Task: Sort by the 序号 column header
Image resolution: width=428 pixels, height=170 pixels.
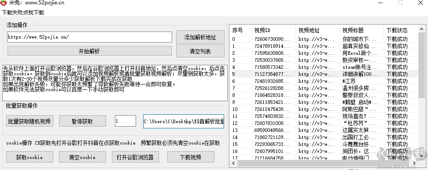Action: pos(241,30)
